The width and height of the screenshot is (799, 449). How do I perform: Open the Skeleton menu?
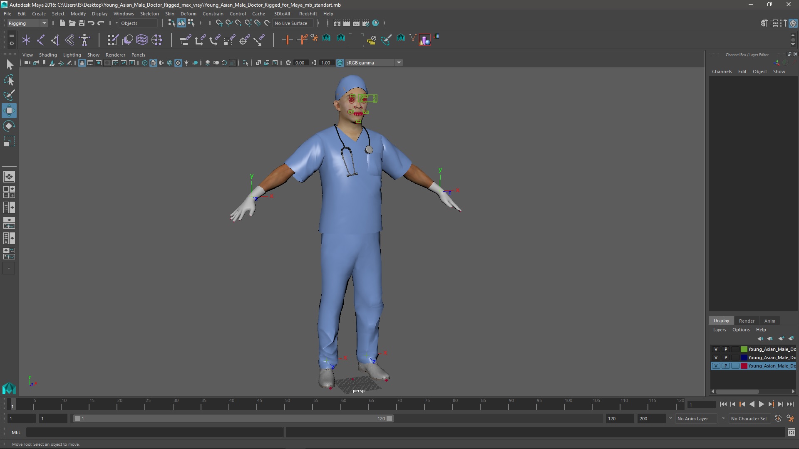(x=149, y=14)
